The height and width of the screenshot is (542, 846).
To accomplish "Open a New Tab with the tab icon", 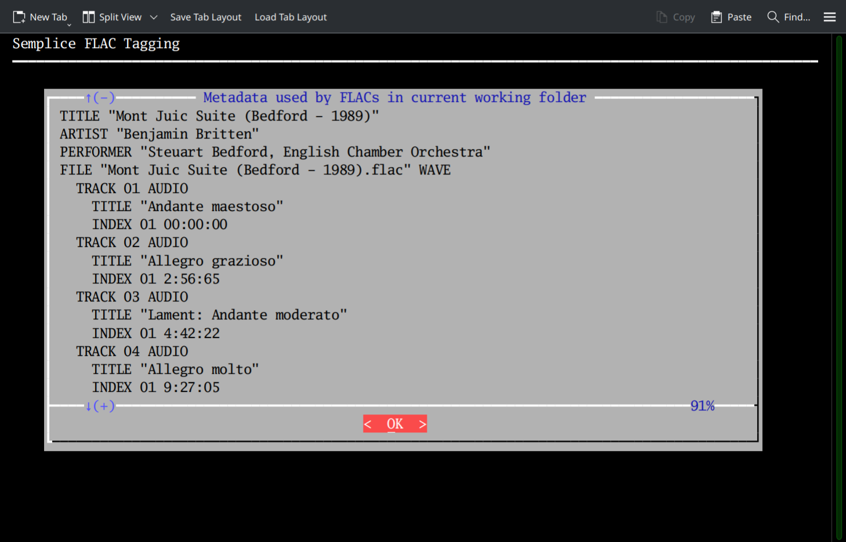I will 19,17.
